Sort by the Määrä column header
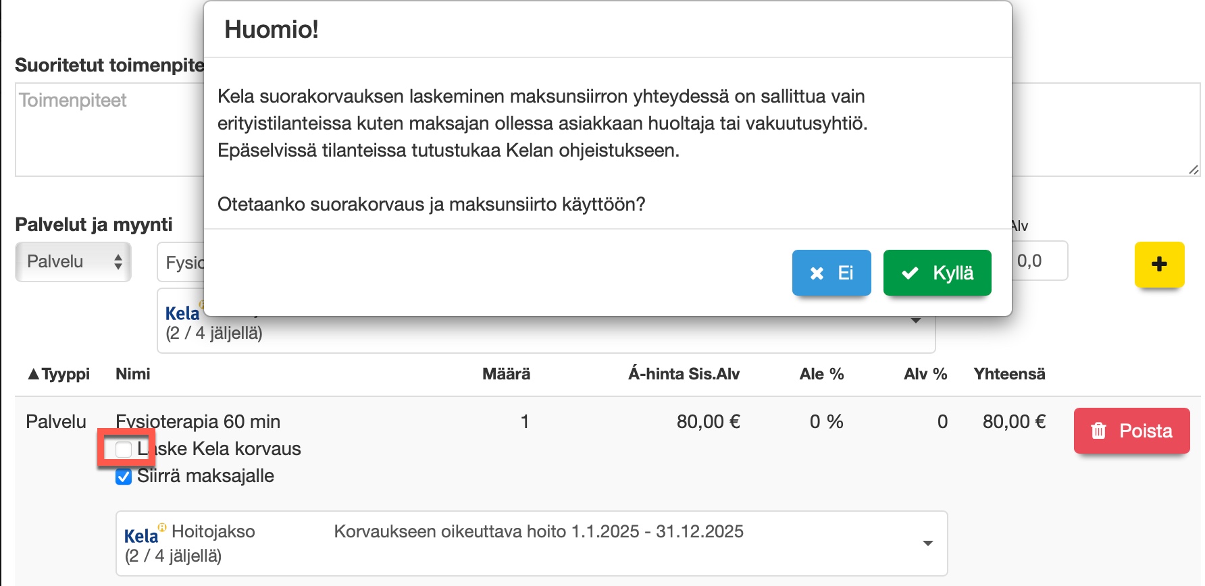This screenshot has width=1205, height=586. (x=506, y=374)
